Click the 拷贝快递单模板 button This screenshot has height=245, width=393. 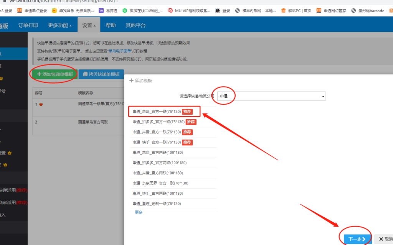(101, 74)
